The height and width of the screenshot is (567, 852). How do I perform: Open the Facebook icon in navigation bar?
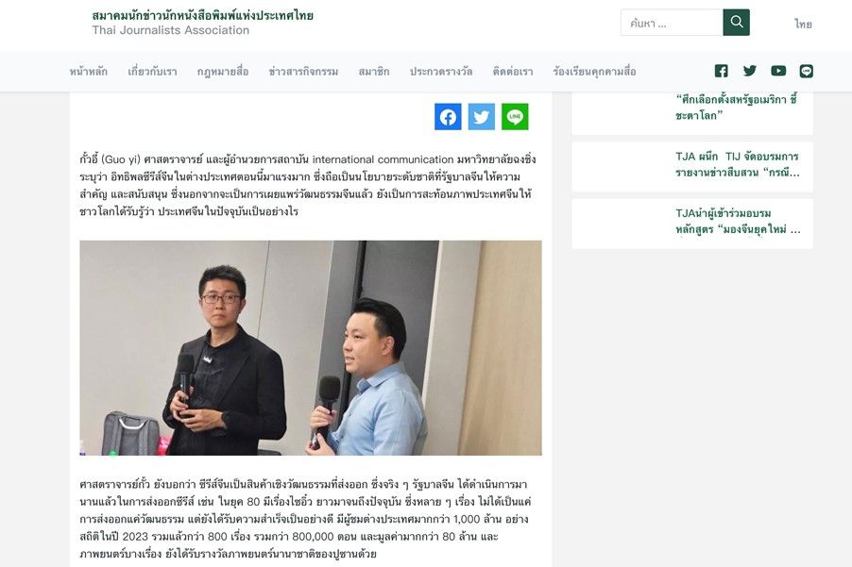pyautogui.click(x=721, y=71)
